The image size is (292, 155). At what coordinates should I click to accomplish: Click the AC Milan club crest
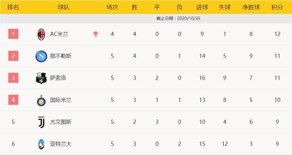[41, 34]
